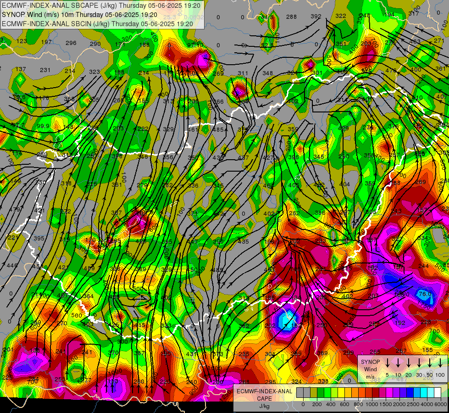Click the SBCAPE title line in header box

[x=101, y=6]
